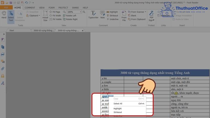The width and height of the screenshot is (210, 118).
Task: Open the FILE tab
Action: point(6,8)
